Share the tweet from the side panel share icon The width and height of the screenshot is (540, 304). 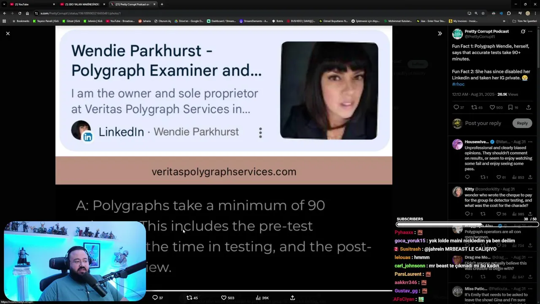pos(529,107)
